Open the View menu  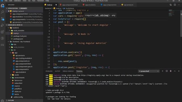point(24,1)
